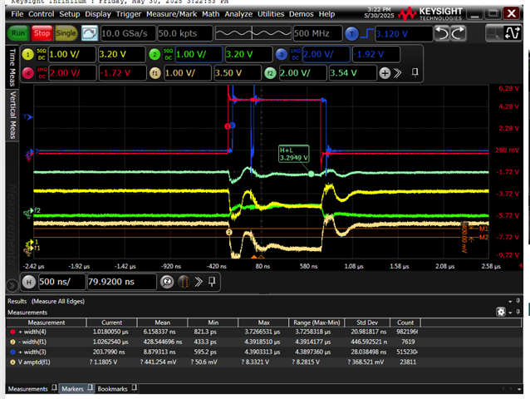Open the Utilities menu
The image size is (530, 399).
(271, 14)
